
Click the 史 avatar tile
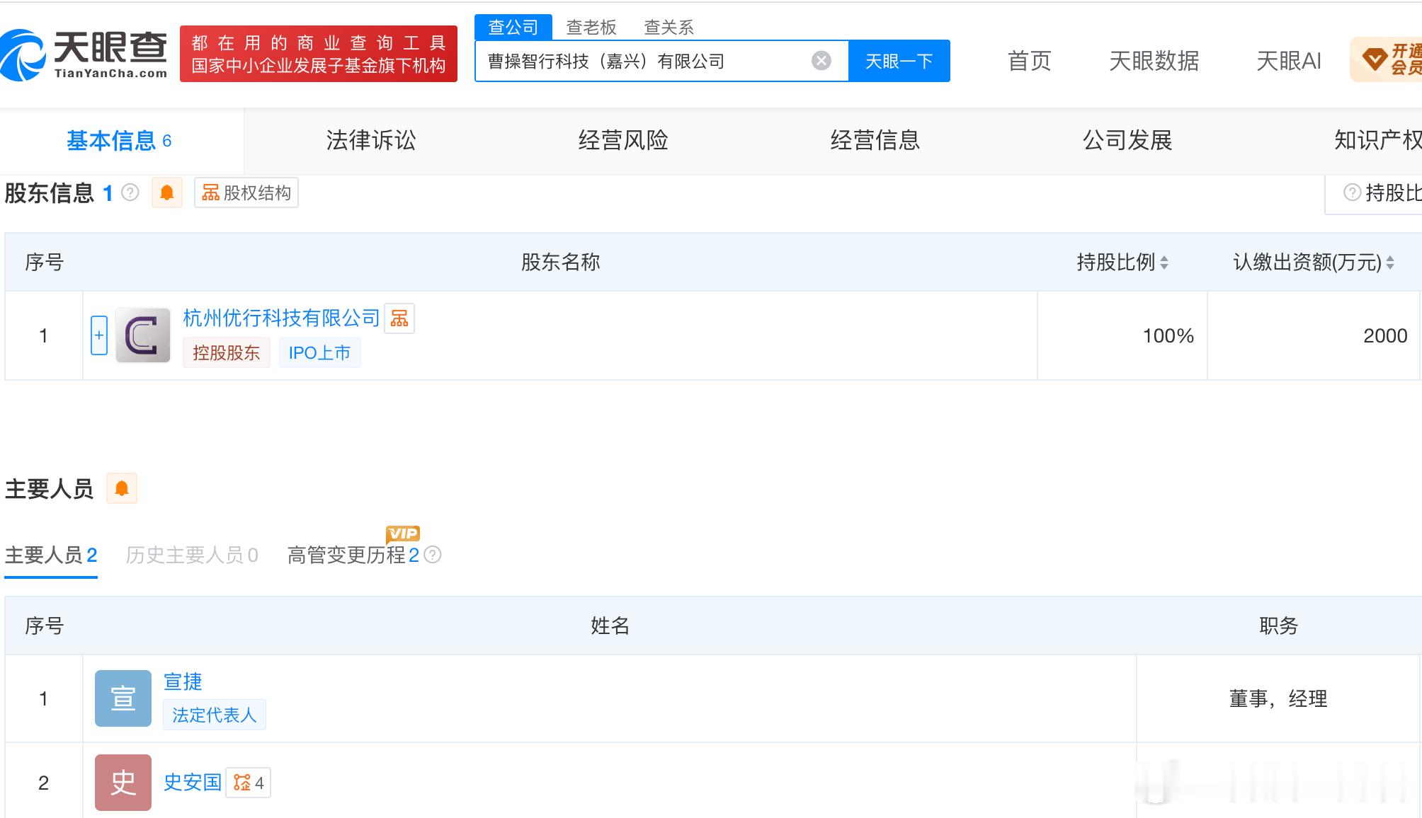point(123,783)
